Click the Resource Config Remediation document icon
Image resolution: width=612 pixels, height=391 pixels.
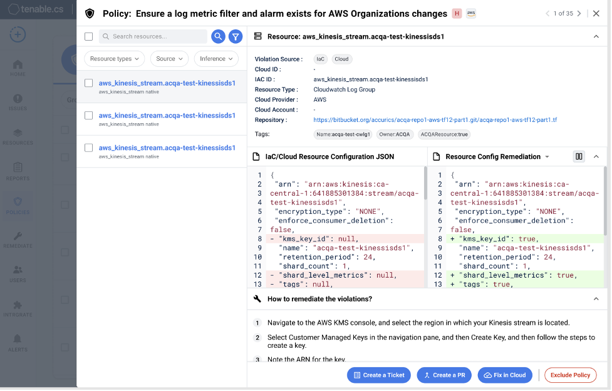pos(437,156)
